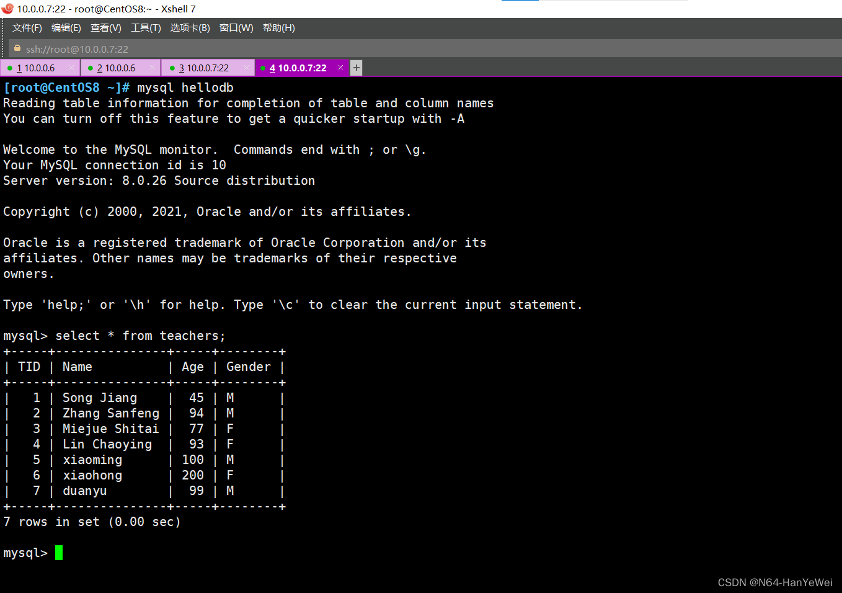Image resolution: width=842 pixels, height=593 pixels.
Task: Switch to tab 3 10.0.0.7:22
Action: coord(203,68)
